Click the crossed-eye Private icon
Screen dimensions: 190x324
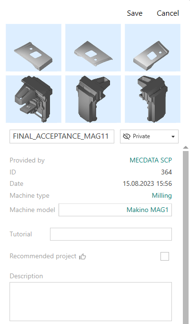pyautogui.click(x=126, y=136)
